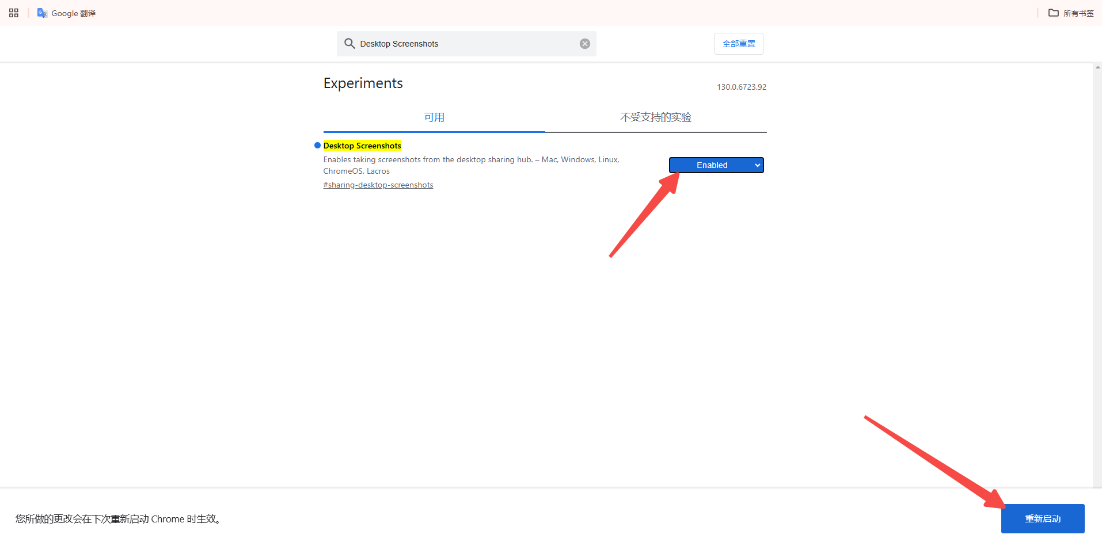Click the 全部重置 button
The height and width of the screenshot is (546, 1102).
tap(739, 44)
